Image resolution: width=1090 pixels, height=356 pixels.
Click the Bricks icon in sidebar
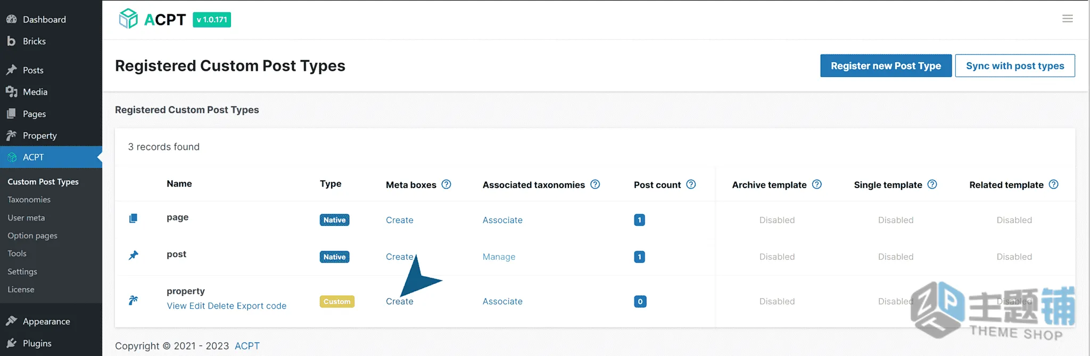coord(11,41)
